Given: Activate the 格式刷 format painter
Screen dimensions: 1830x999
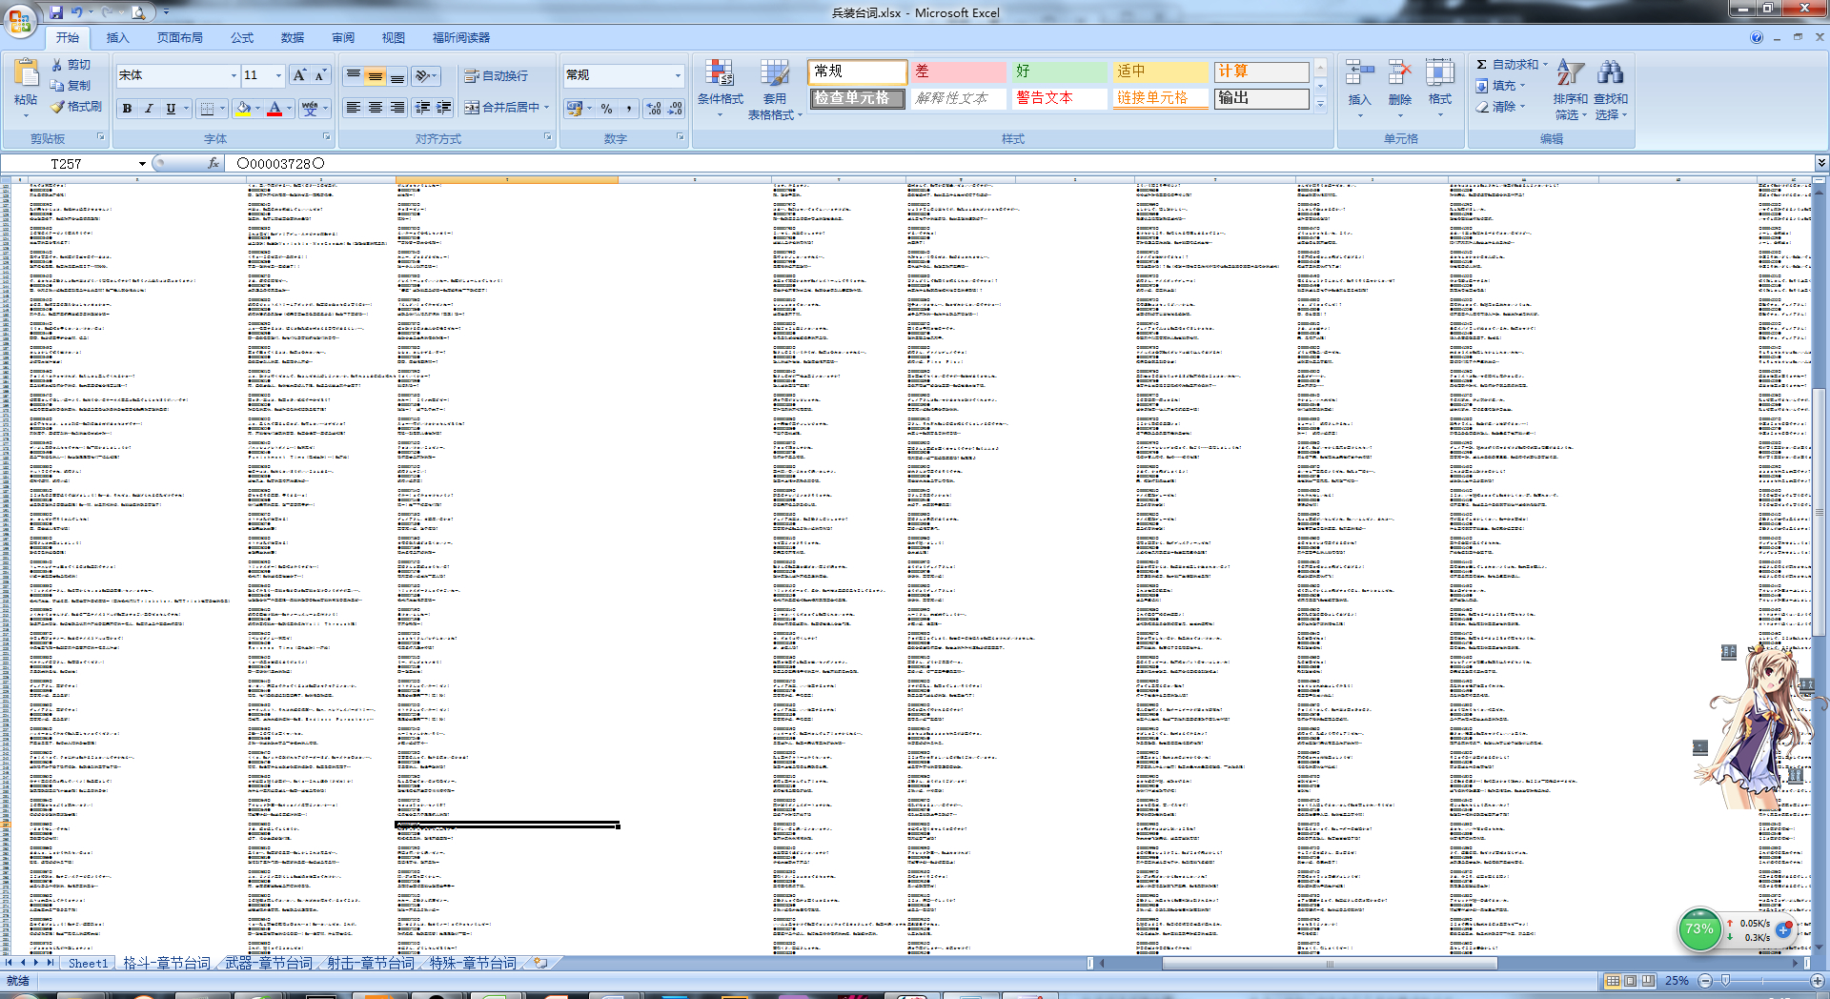Looking at the screenshot, I should [77, 107].
